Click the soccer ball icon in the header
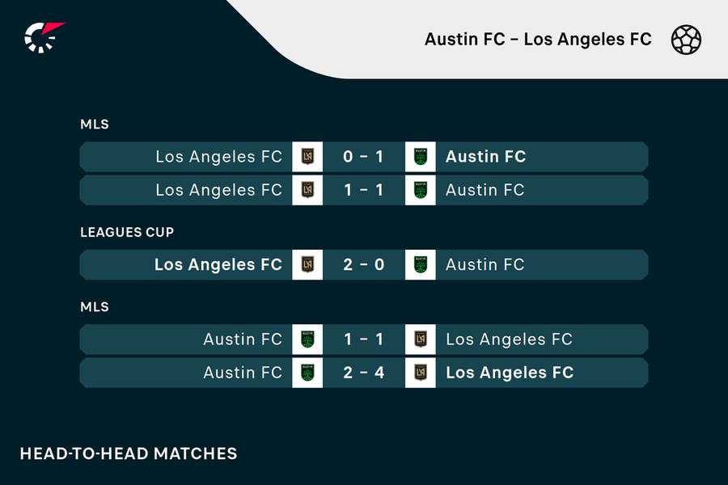Image resolution: width=728 pixels, height=485 pixels. (x=686, y=40)
